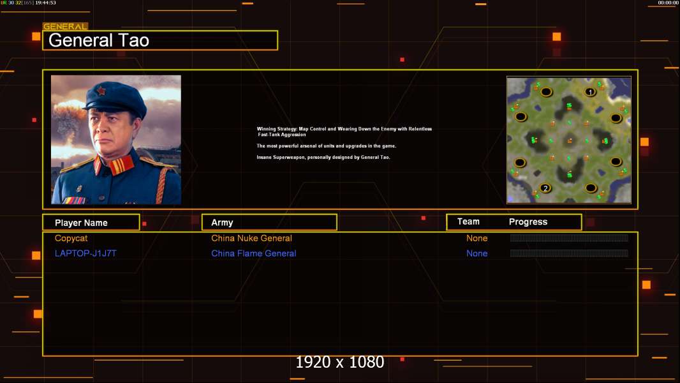Click player name LAPTOP-J1J7T

(x=85, y=253)
